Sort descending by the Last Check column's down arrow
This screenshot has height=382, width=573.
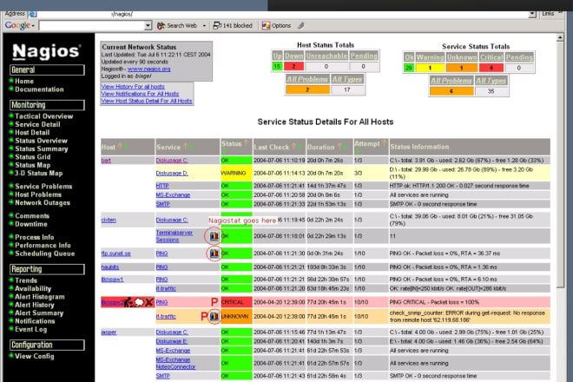(x=300, y=147)
